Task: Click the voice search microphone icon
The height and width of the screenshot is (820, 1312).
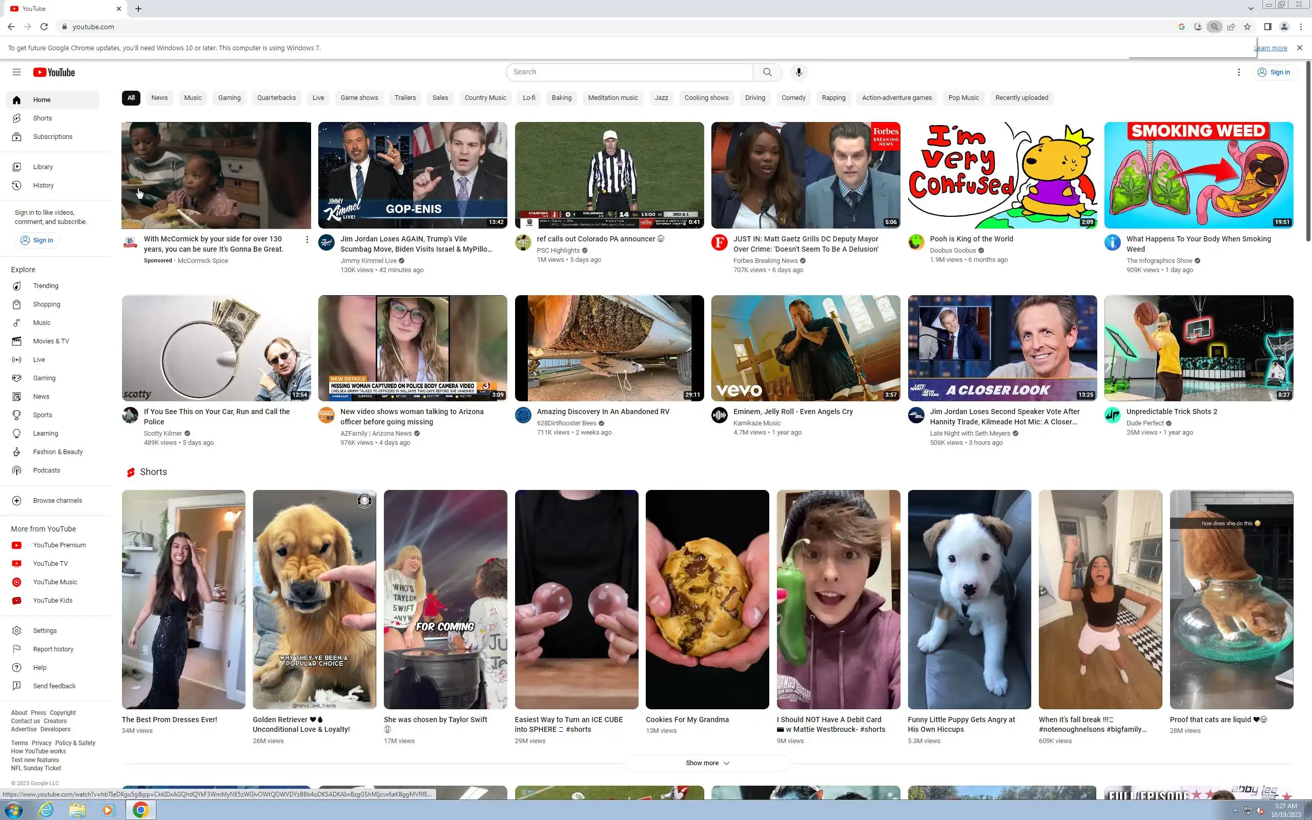Action: (798, 72)
